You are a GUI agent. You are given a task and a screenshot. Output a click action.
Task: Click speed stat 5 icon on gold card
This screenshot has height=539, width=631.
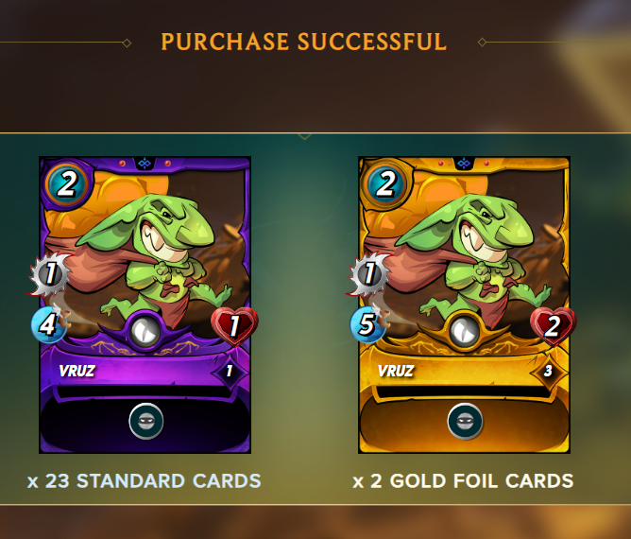(367, 324)
